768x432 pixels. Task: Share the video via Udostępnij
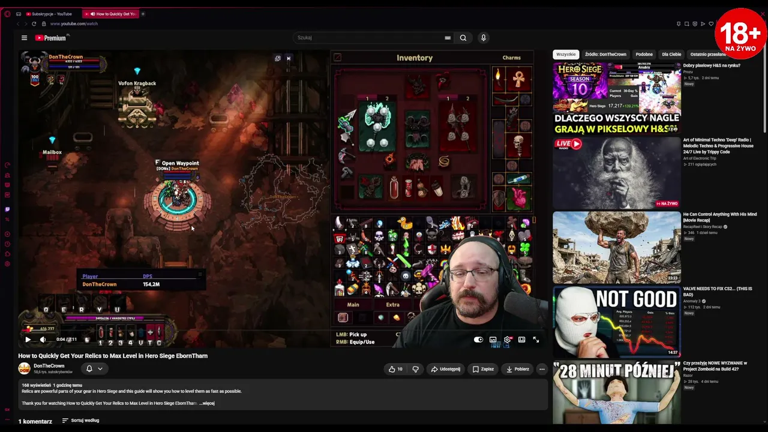click(446, 369)
